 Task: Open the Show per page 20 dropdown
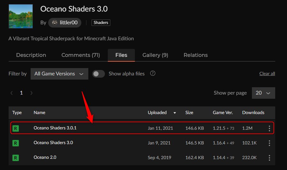[263, 93]
